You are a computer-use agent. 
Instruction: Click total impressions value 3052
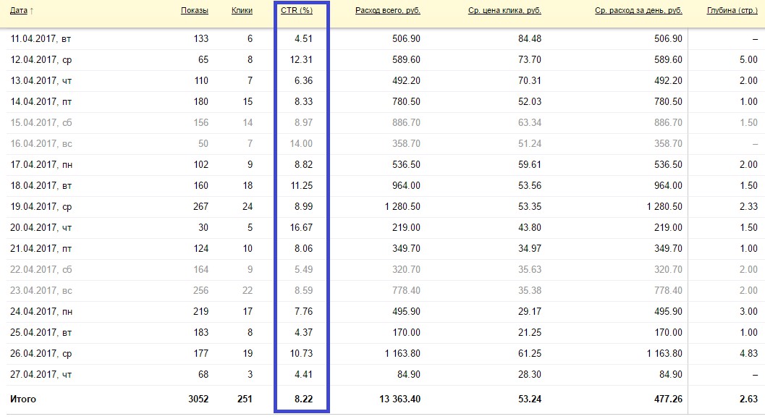pyautogui.click(x=198, y=399)
